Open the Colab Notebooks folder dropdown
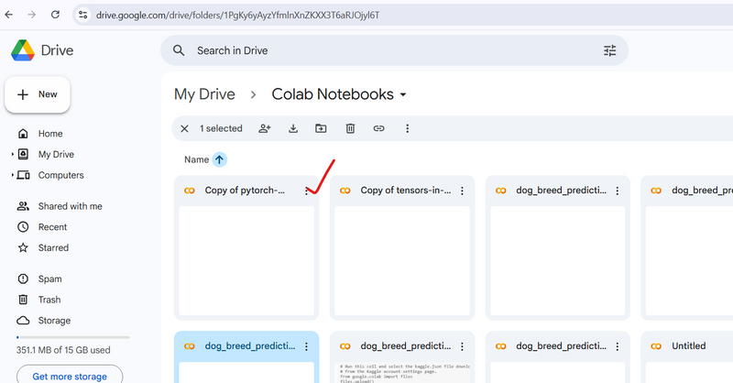The height and width of the screenshot is (383, 733). point(403,95)
